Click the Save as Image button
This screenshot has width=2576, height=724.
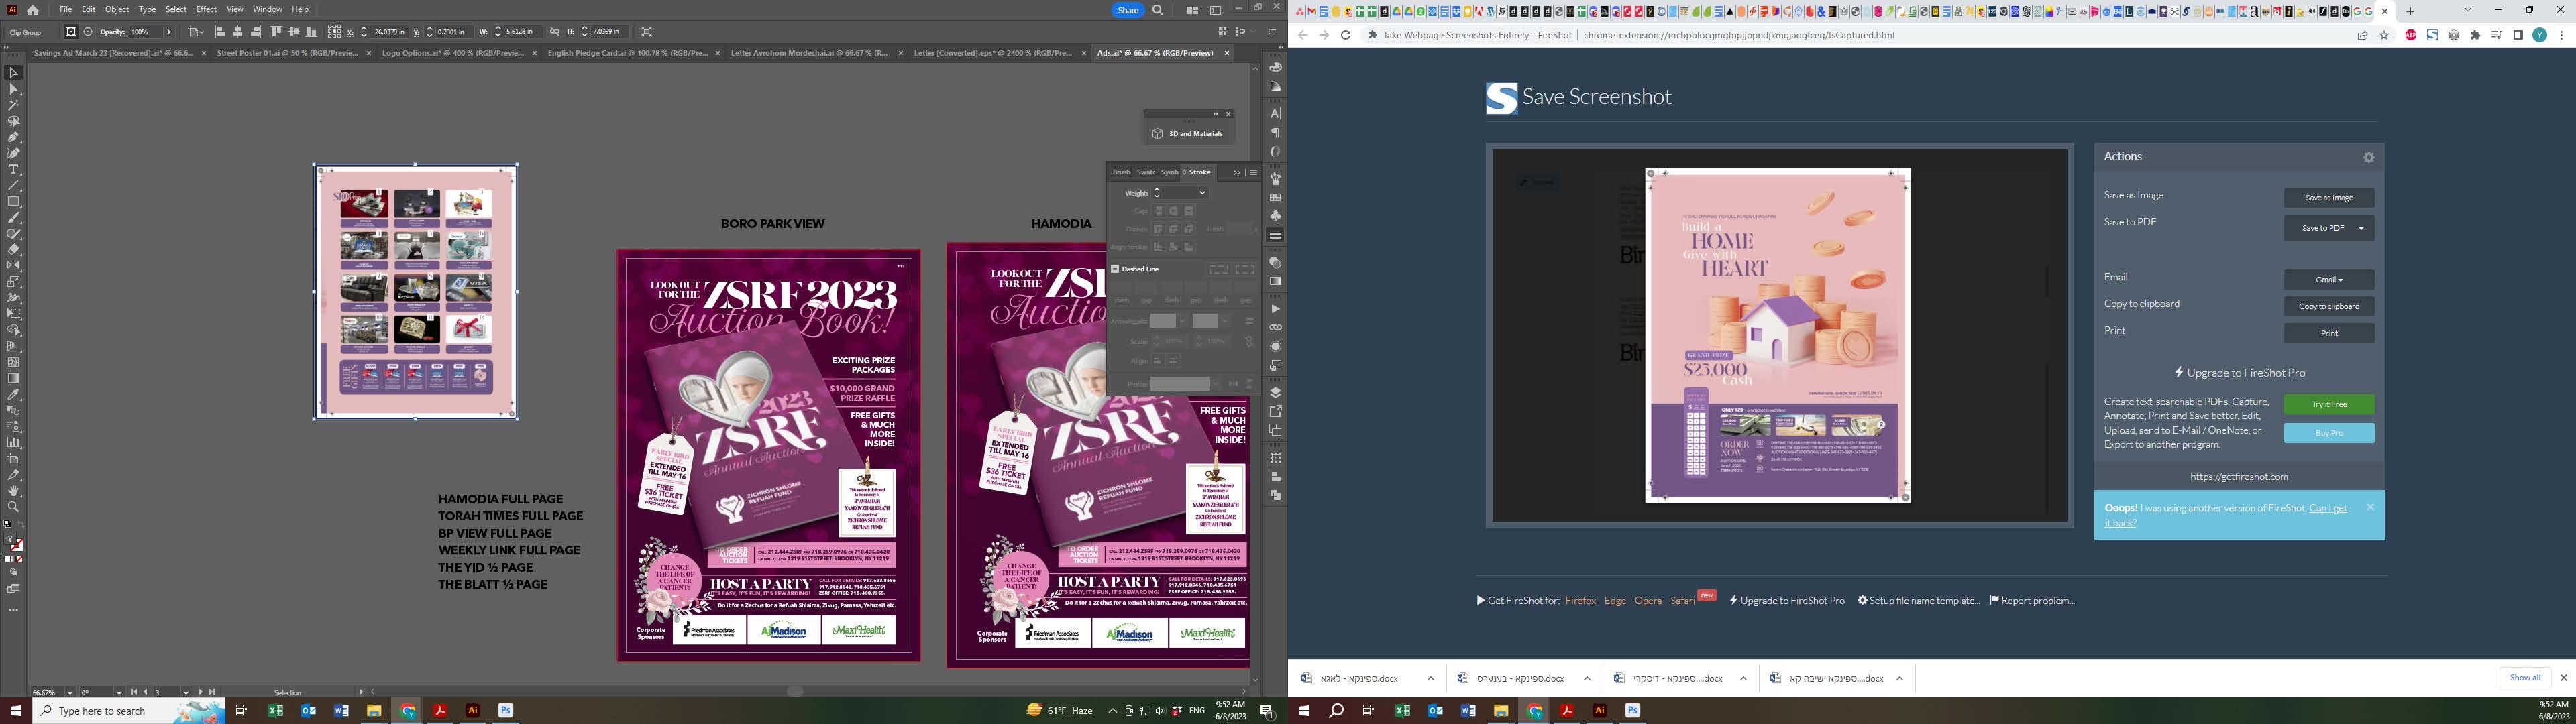(2328, 198)
